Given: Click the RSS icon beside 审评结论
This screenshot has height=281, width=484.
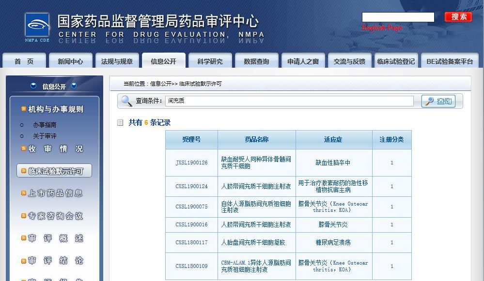Looking at the screenshot, I should point(23,261).
